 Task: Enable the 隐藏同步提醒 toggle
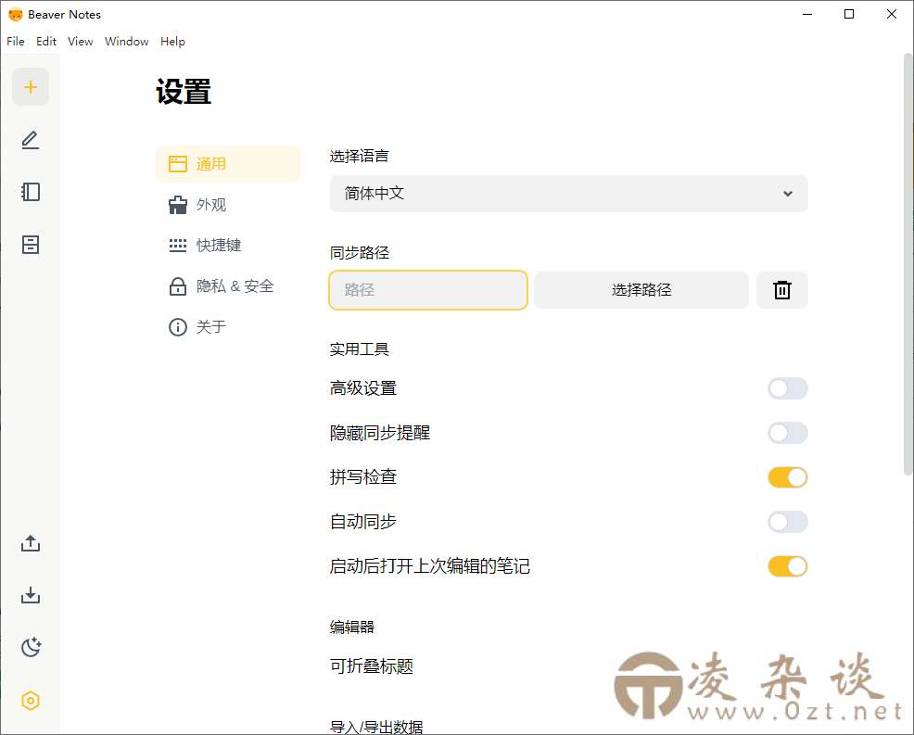point(788,433)
